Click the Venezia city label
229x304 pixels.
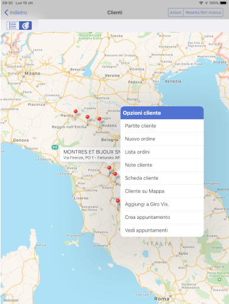173,81
